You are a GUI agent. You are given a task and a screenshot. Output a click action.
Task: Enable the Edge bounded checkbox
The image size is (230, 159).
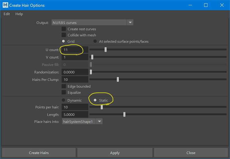pos(64,86)
